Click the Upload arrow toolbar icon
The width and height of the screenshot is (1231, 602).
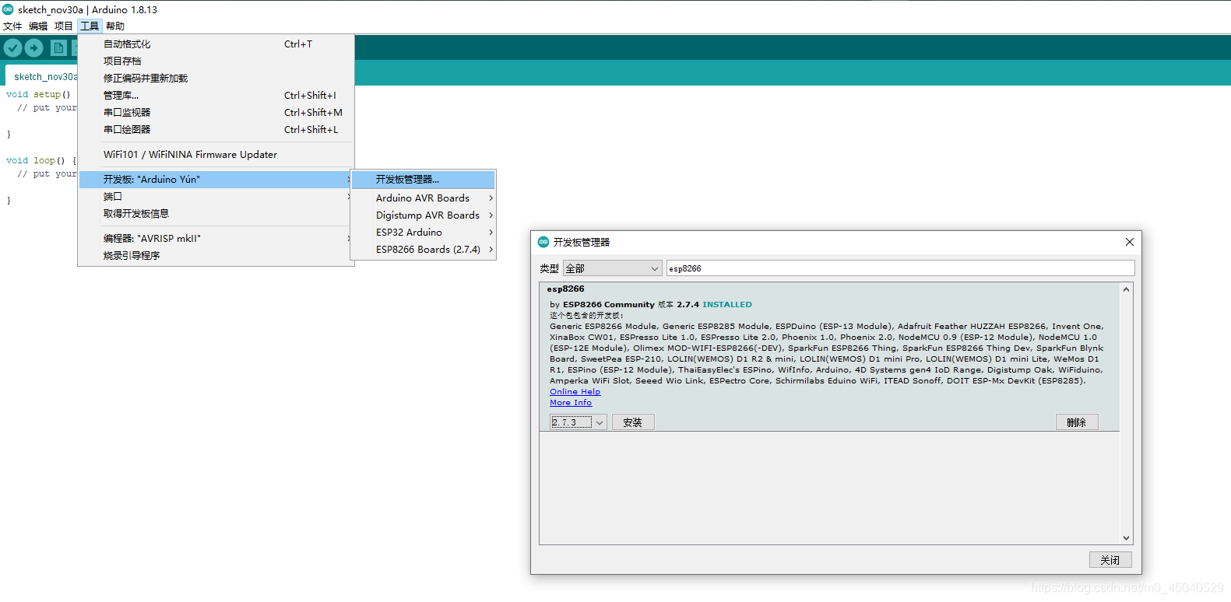[33, 48]
